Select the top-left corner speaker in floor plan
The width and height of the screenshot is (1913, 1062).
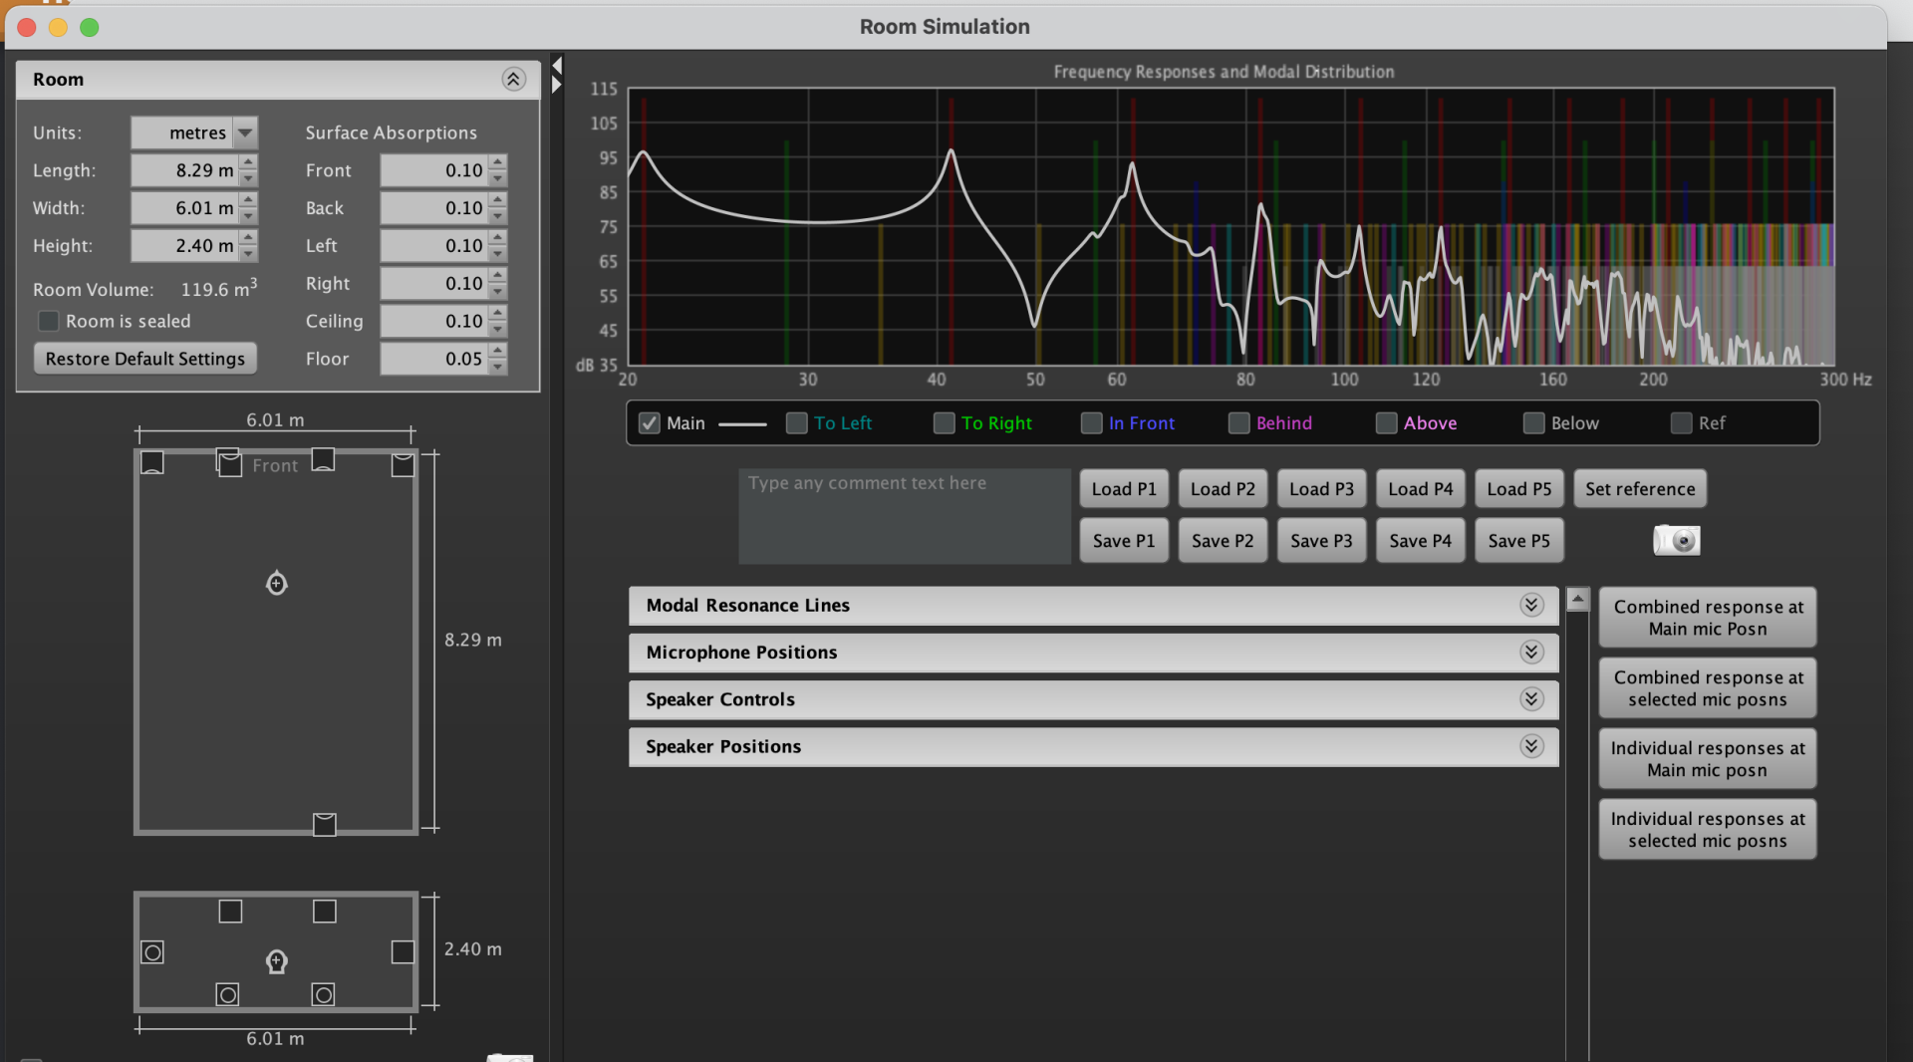152,462
